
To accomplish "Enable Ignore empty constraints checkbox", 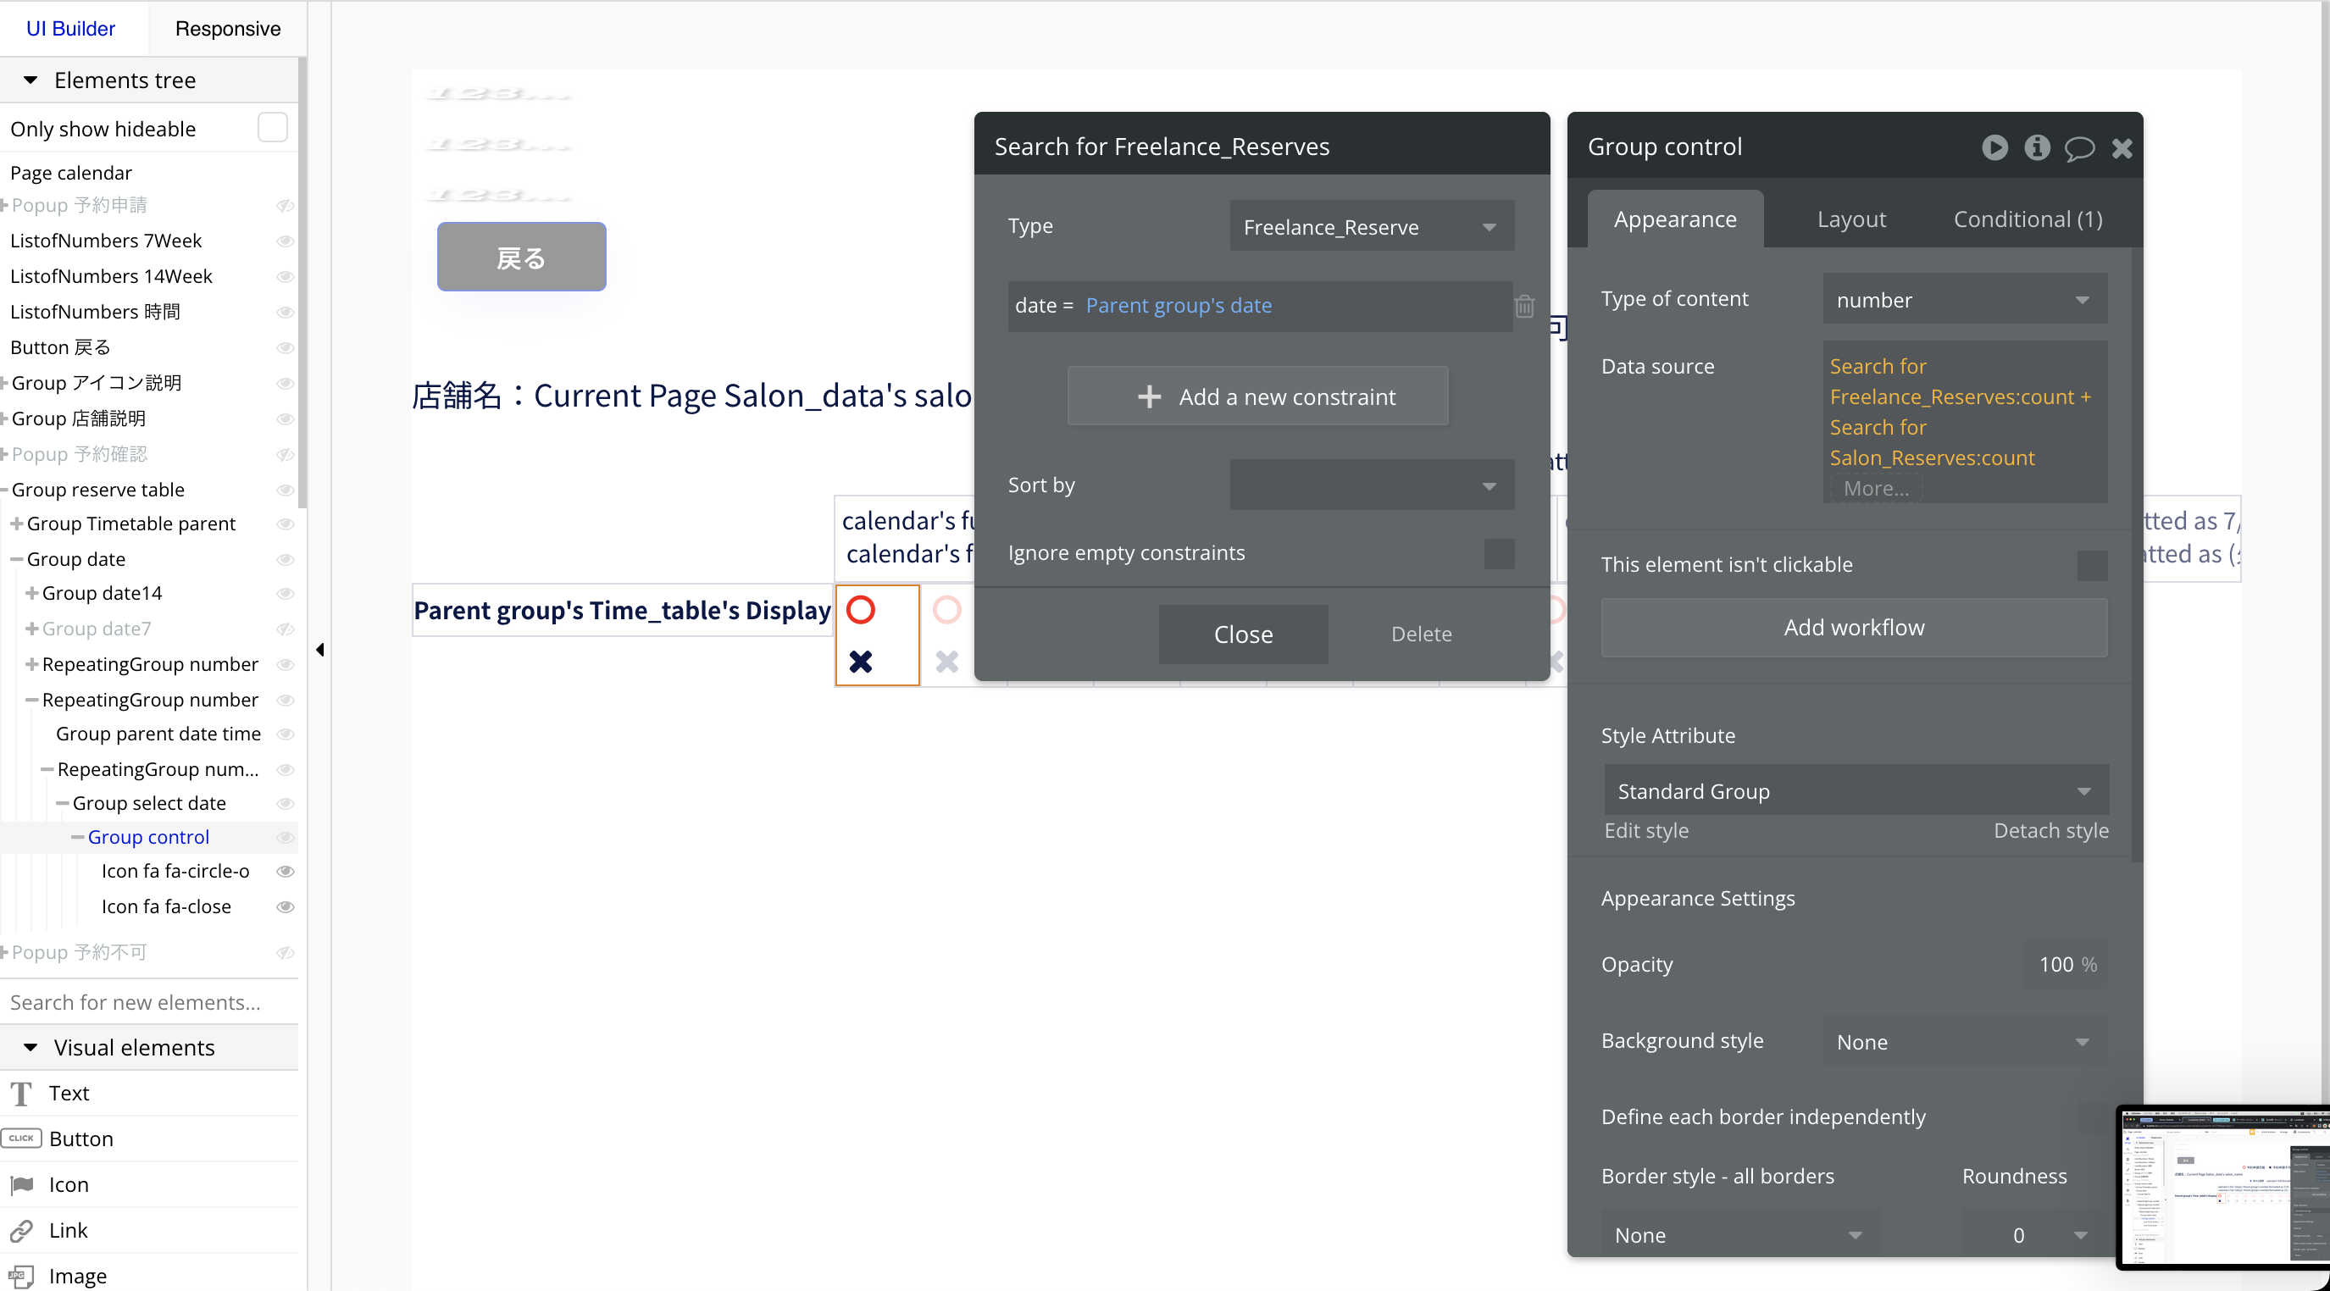I will click(1499, 553).
